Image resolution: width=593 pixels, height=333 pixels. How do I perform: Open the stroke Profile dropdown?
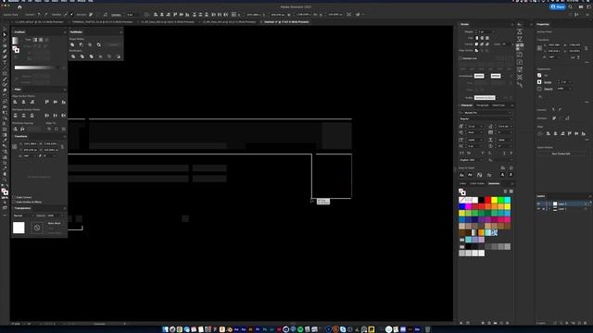pyautogui.click(x=486, y=97)
